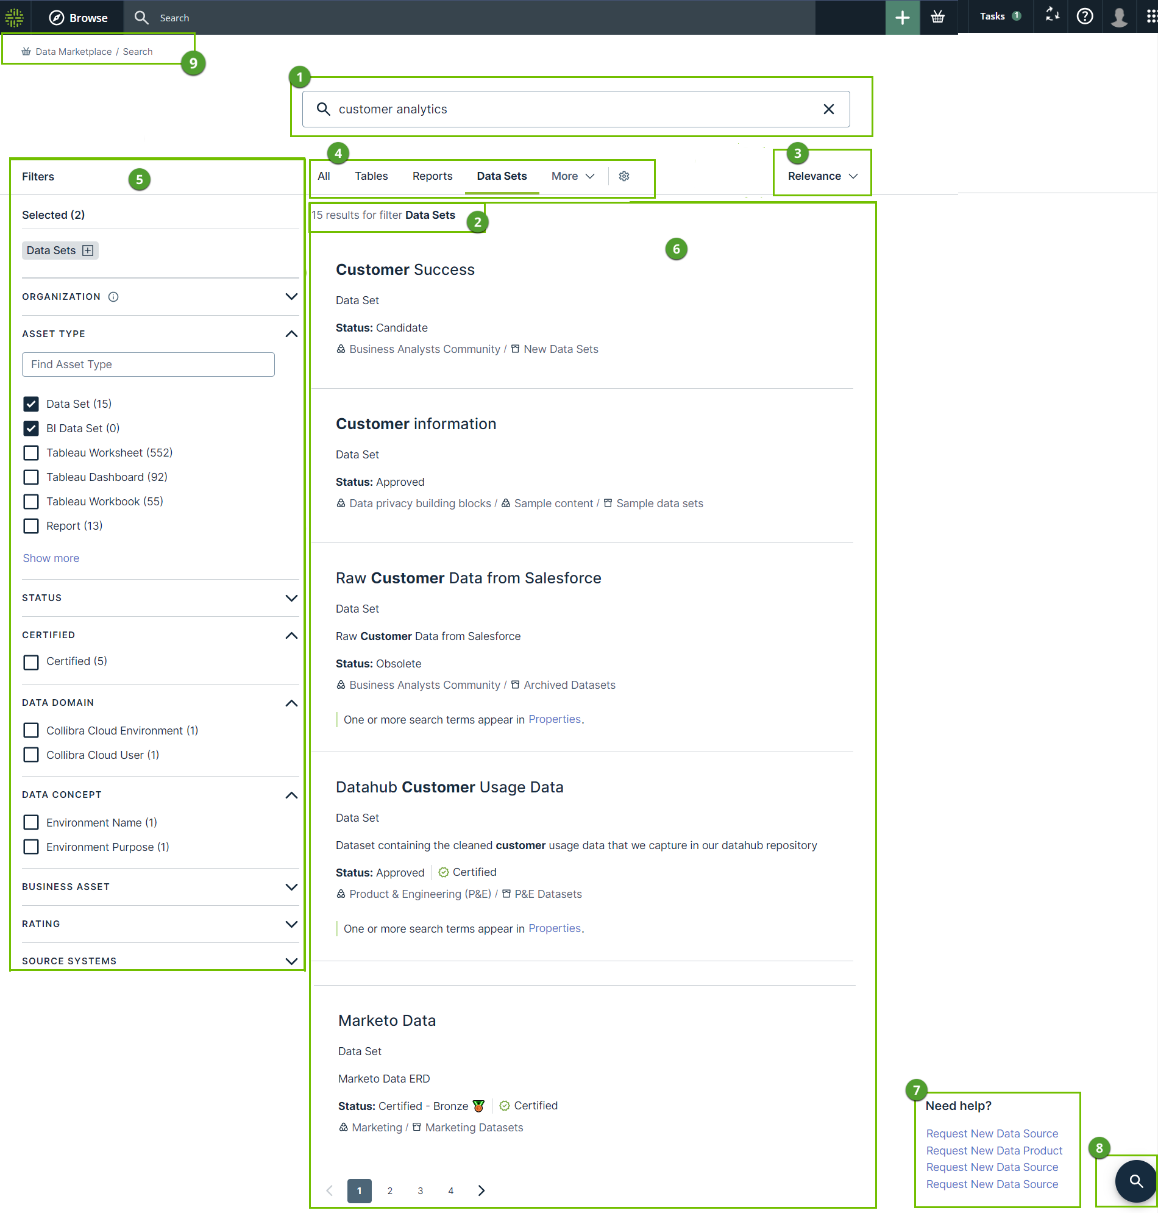Open the help question mark icon
Screen dimensions: 1158x1213
(x=1084, y=16)
